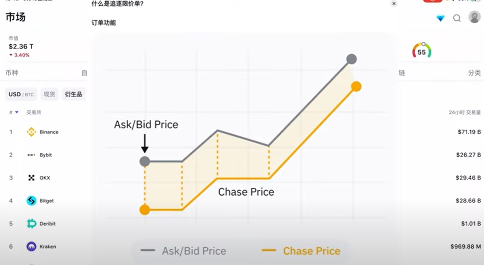
Task: Select the Kraken exchange logo
Action: pyautogui.click(x=31, y=247)
